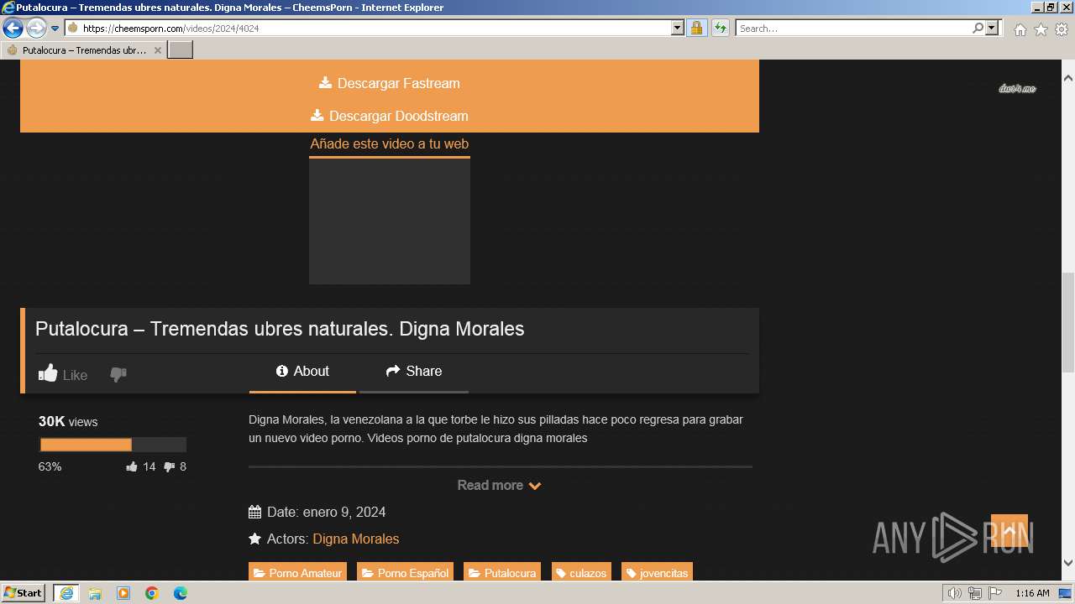Click the security lock icon
1075x604 pixels.
point(696,28)
